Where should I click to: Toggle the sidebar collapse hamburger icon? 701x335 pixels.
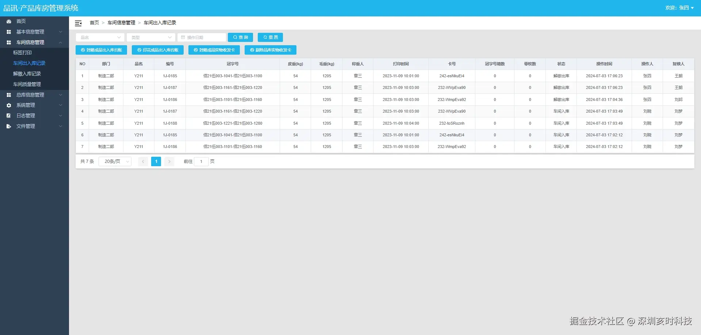coord(78,23)
